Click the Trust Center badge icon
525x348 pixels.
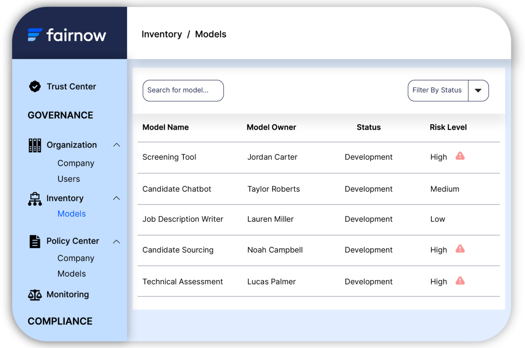pos(35,86)
